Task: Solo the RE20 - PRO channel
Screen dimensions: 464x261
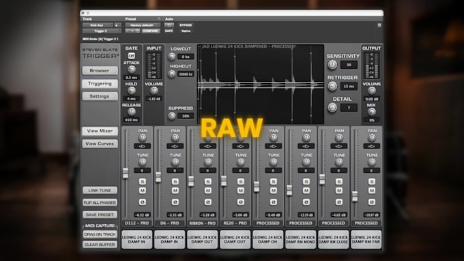Action: 241,181
